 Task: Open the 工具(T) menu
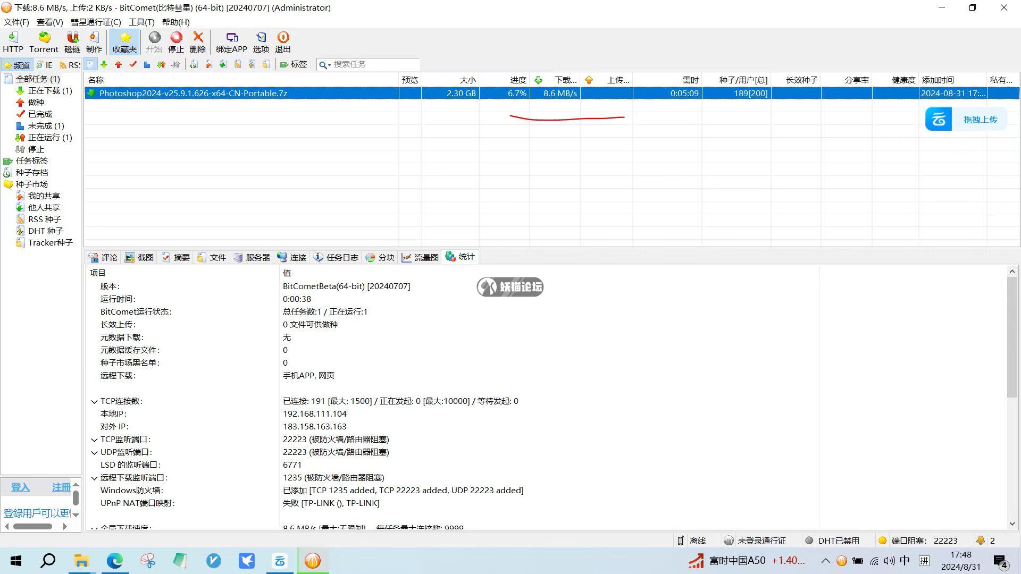tap(141, 22)
